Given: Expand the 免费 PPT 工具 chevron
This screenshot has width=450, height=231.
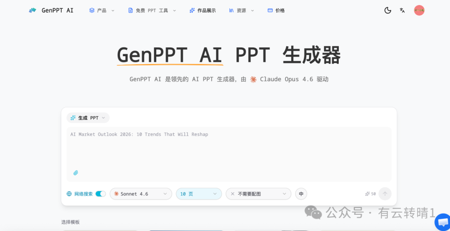Looking at the screenshot, I should (174, 10).
